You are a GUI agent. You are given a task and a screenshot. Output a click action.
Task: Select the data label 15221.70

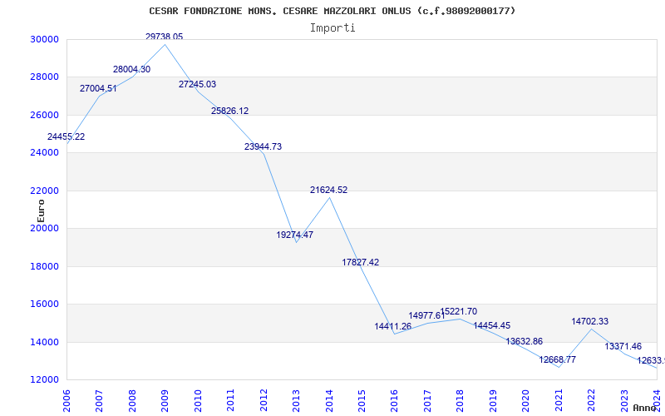pos(459,311)
